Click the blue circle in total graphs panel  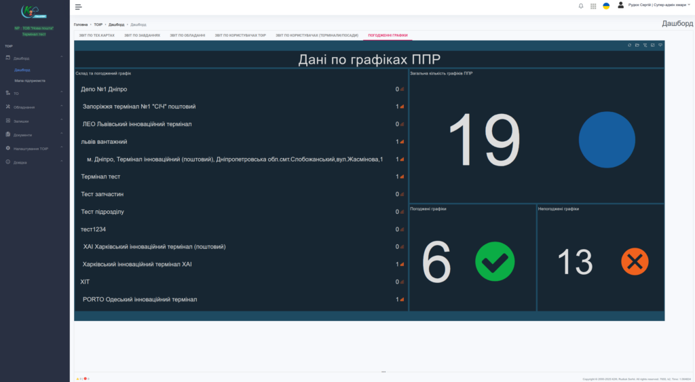(x=607, y=139)
